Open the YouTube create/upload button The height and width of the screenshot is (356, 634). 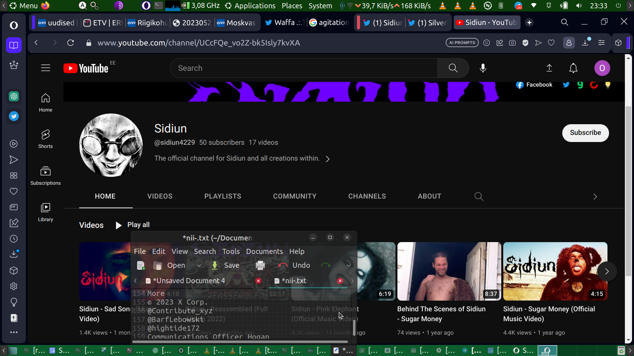(549, 68)
